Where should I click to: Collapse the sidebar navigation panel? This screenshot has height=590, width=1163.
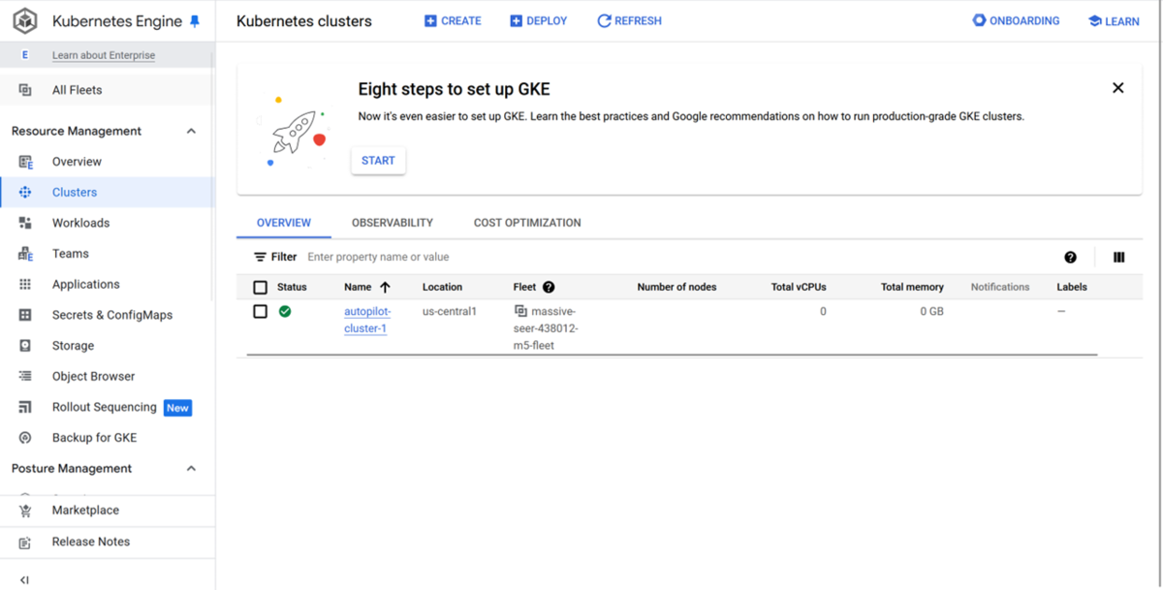tap(25, 579)
